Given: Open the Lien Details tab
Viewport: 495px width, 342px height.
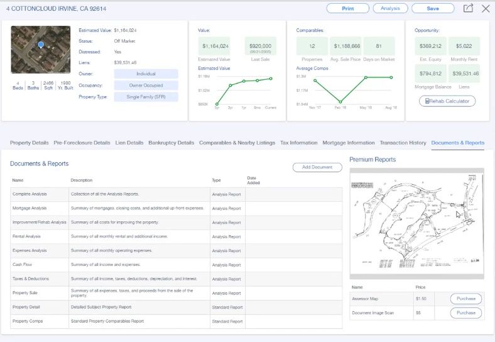Looking at the screenshot, I should 129,143.
